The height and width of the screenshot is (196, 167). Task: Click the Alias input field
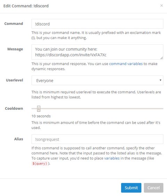pos(97,139)
